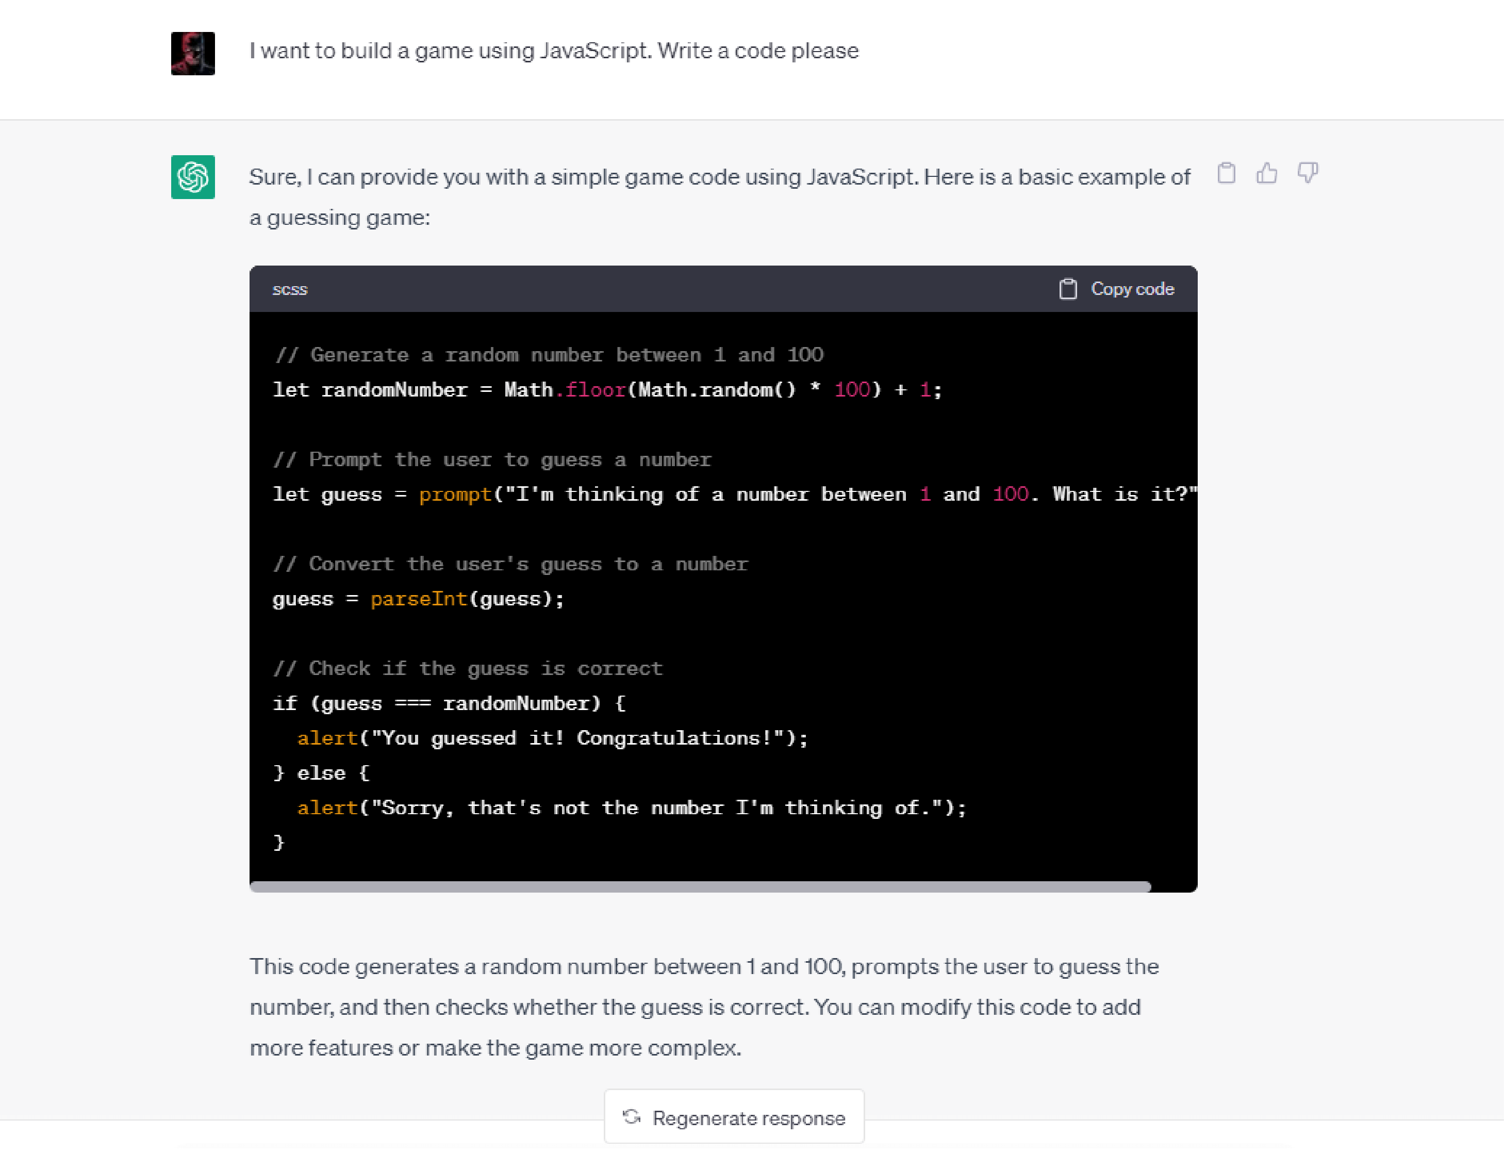Click the green ChatGPT logo avatar
The image size is (1504, 1153).
[x=193, y=177]
